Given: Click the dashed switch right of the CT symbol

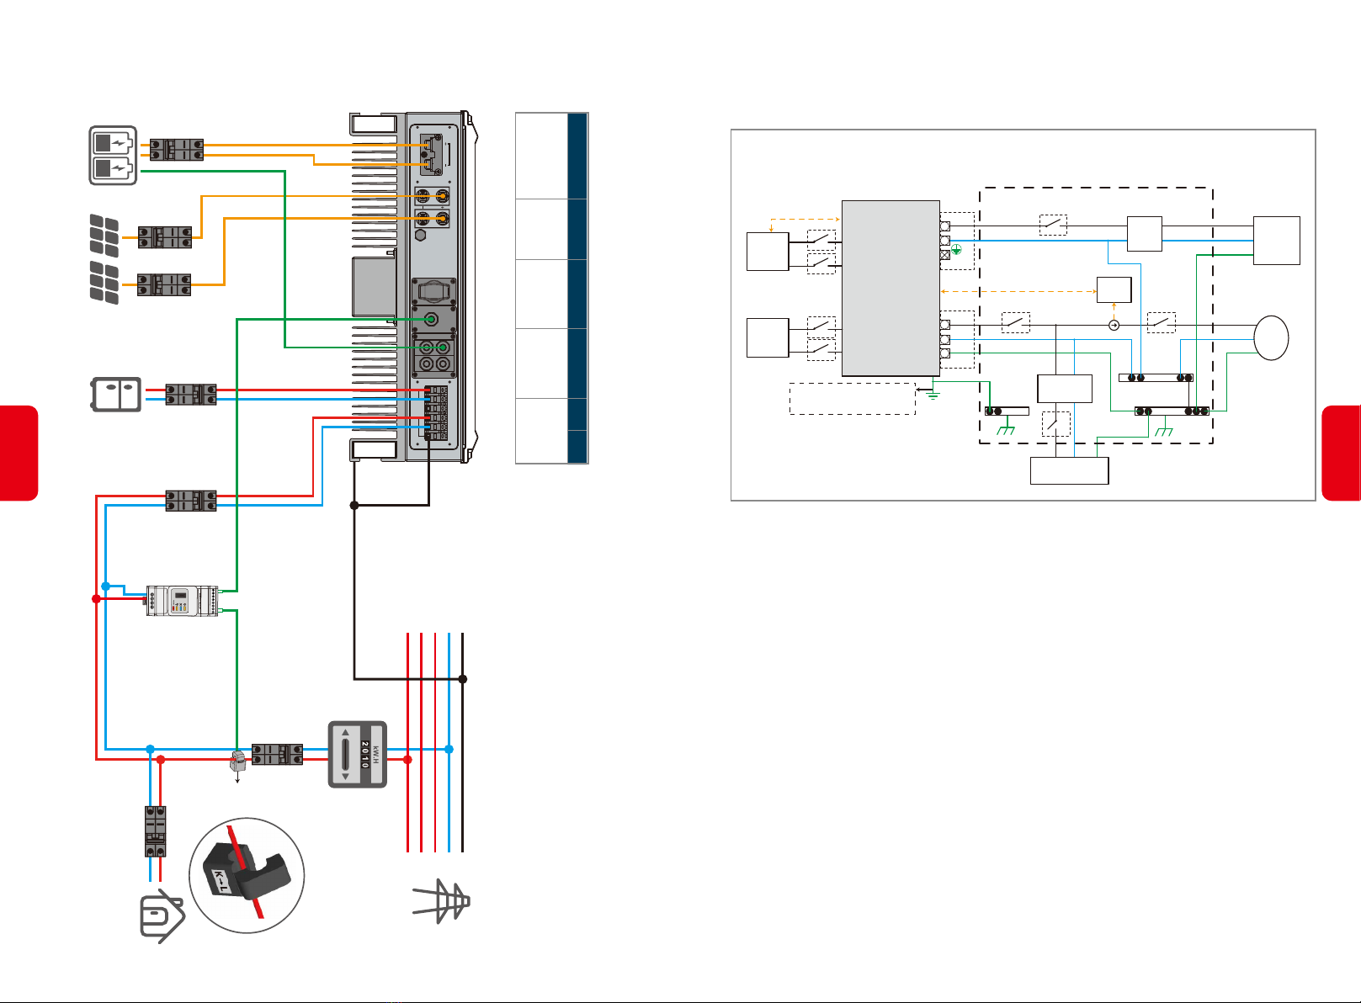Looking at the screenshot, I should tap(1162, 322).
